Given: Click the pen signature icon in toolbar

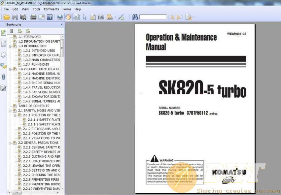Looking at the screenshot, I should (121, 17).
